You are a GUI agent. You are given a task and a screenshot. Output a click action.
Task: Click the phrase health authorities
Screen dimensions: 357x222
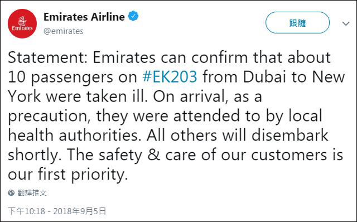pyautogui.click(x=73, y=135)
